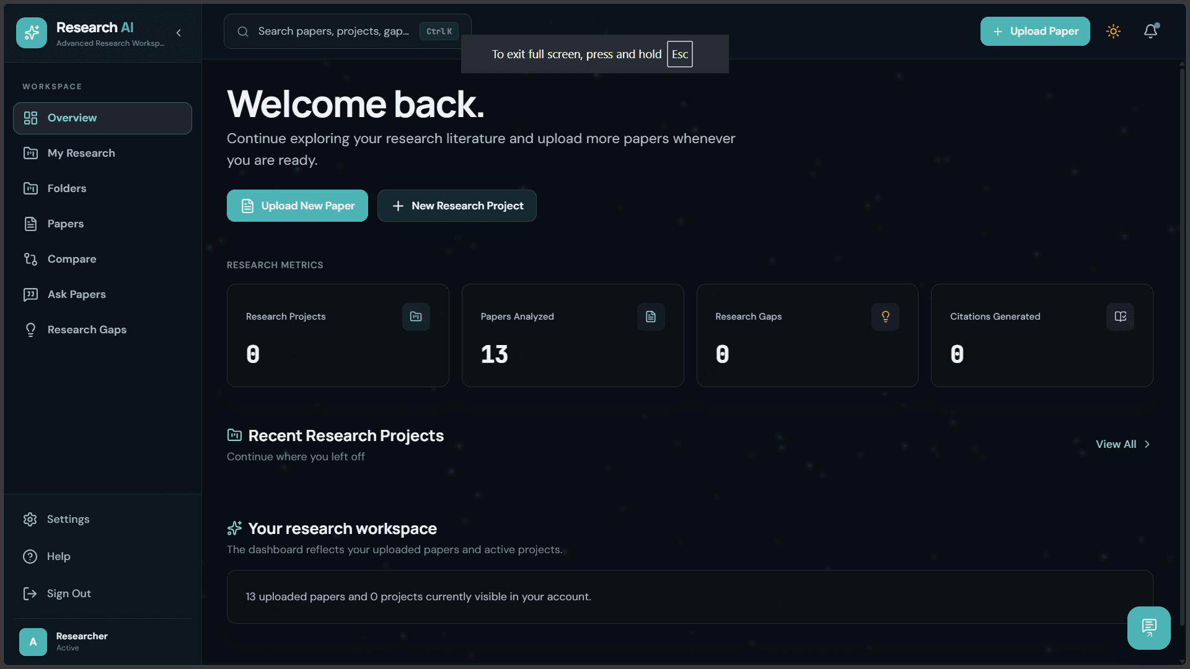Select Overview in the workspace menu
The image size is (1190, 669).
click(102, 118)
